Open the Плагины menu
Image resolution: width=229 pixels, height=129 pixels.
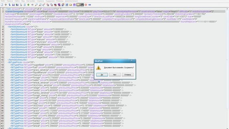tap(60, 1)
